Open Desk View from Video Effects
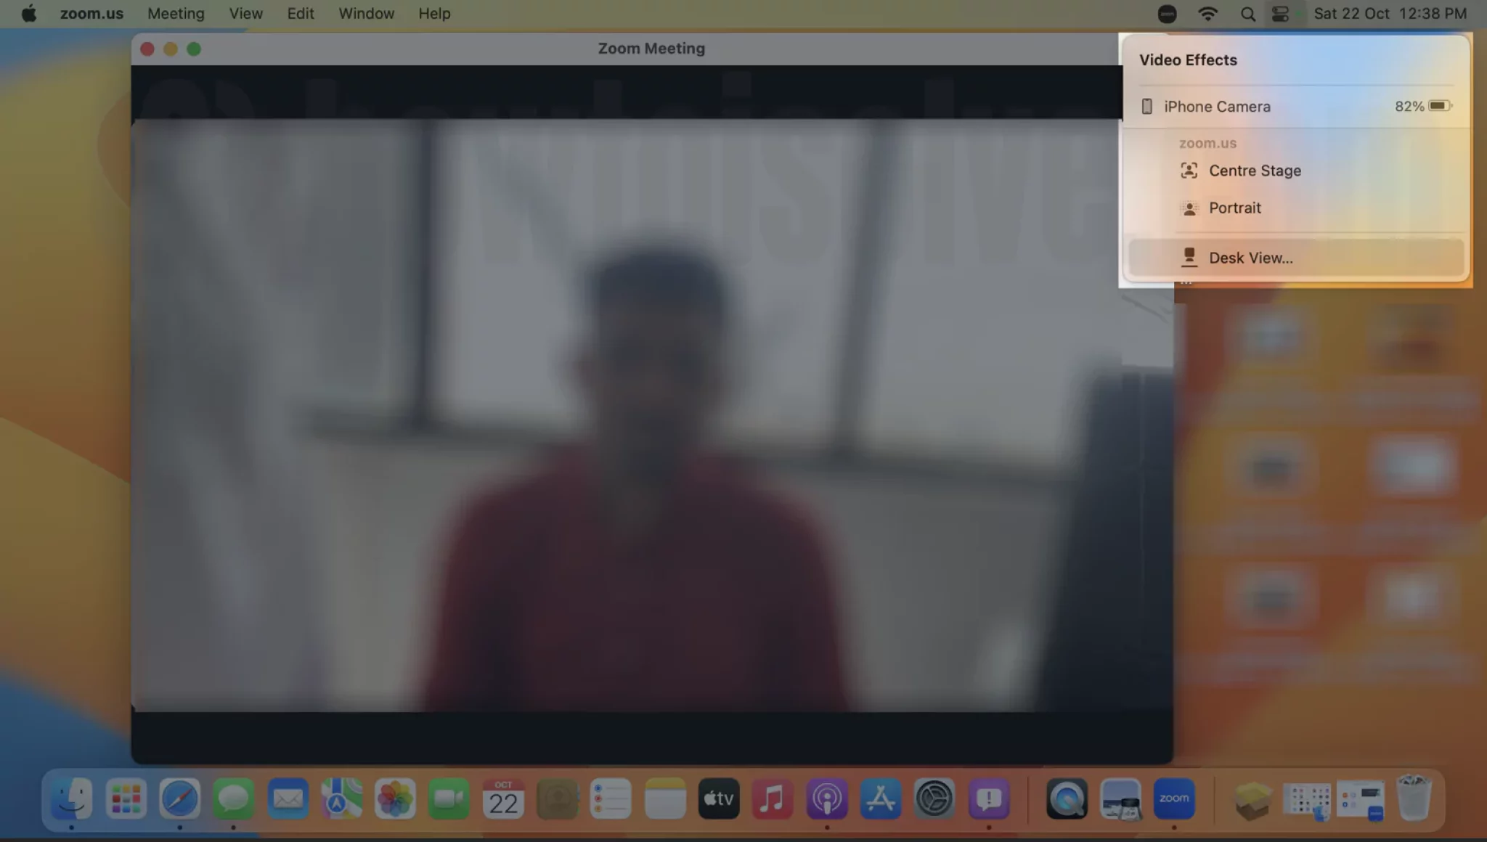 (x=1296, y=258)
